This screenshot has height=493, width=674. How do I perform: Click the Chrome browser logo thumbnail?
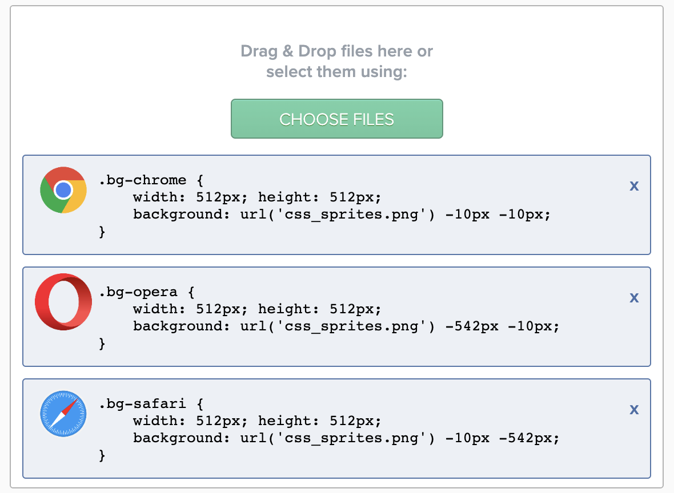tap(63, 190)
